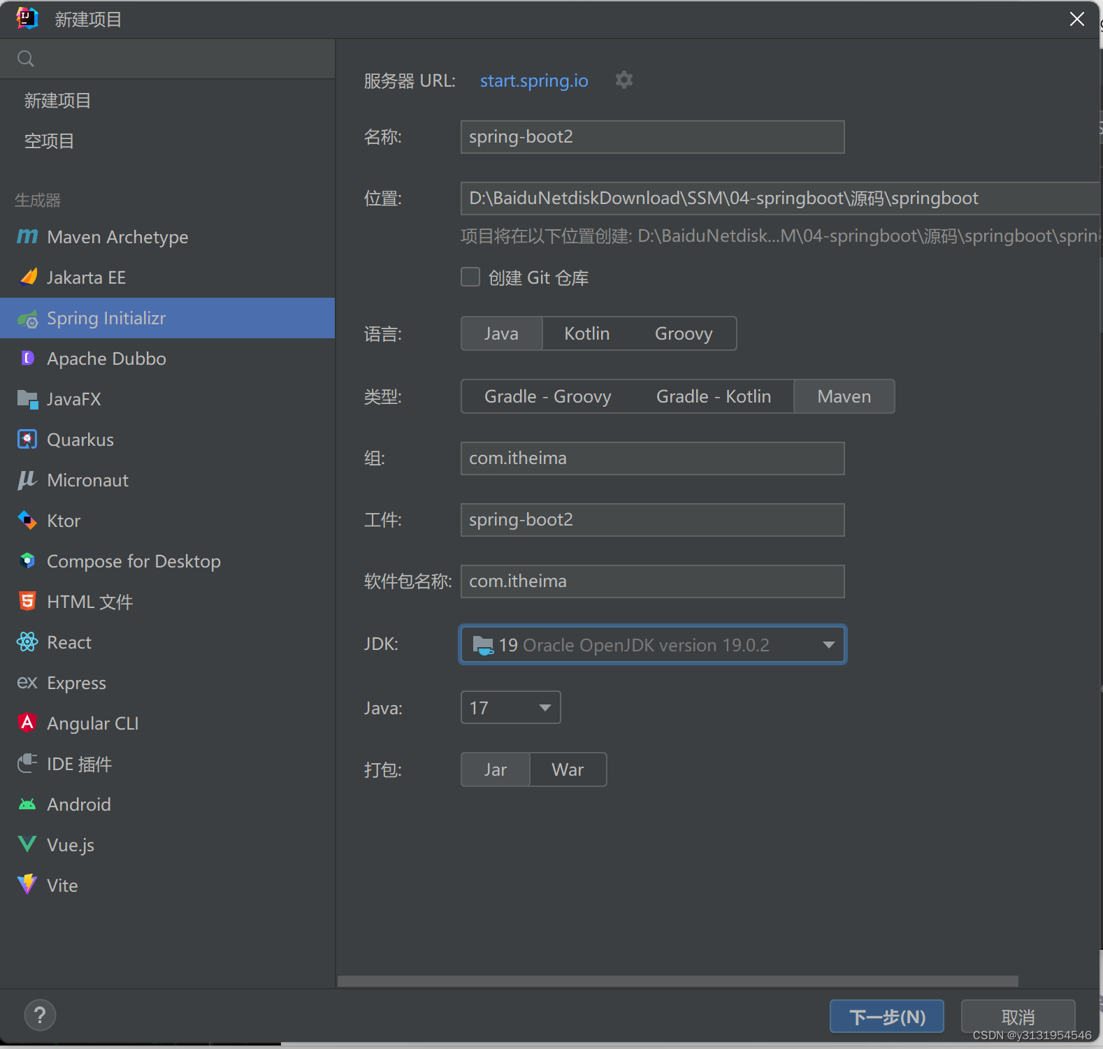Open server URL settings gear

pyautogui.click(x=624, y=80)
